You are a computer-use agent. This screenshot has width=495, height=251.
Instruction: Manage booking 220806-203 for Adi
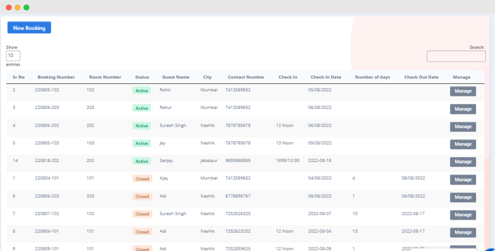[x=463, y=198]
